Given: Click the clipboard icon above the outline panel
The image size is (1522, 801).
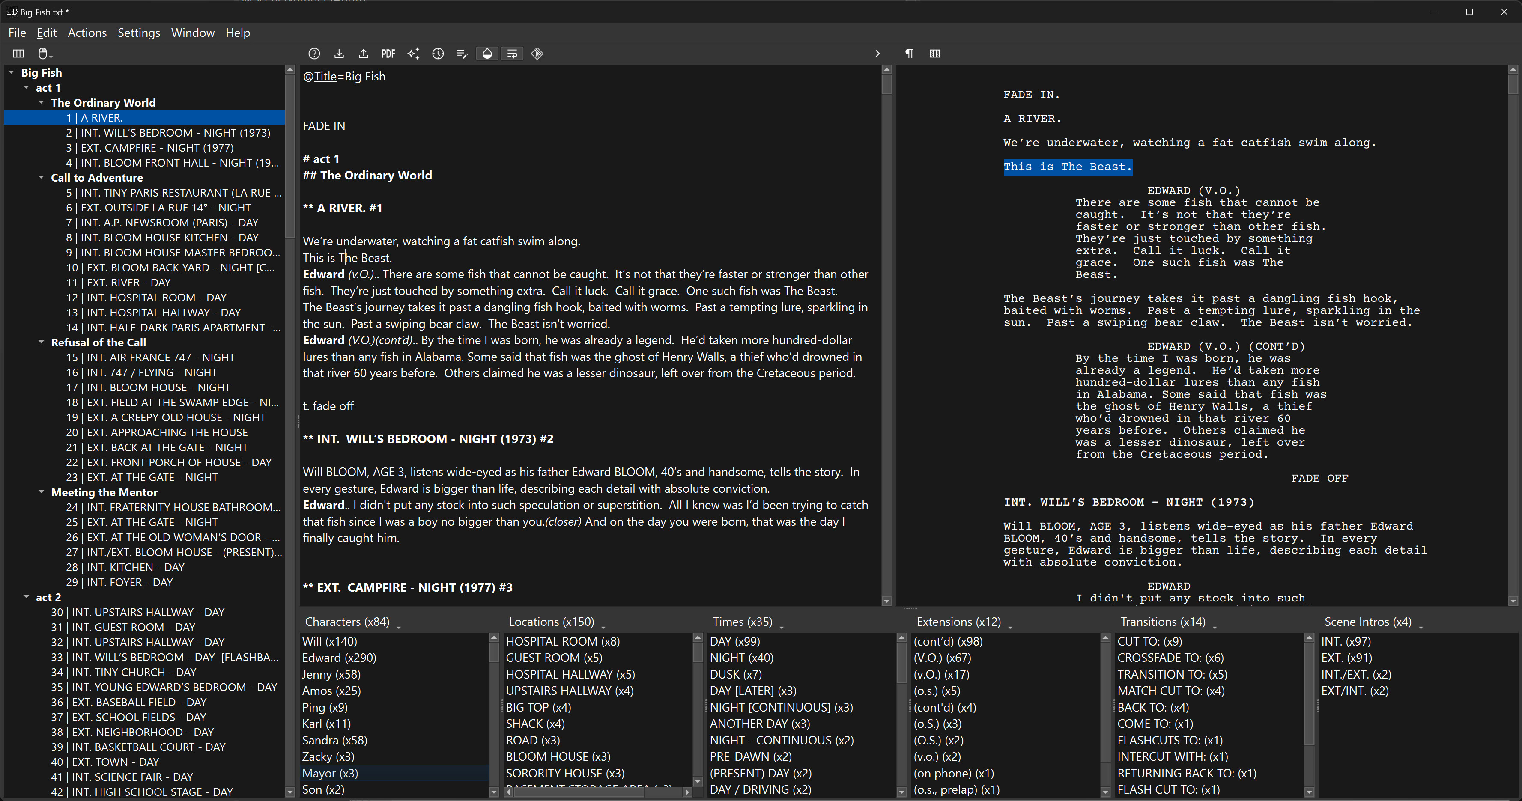Looking at the screenshot, I should click(x=44, y=53).
